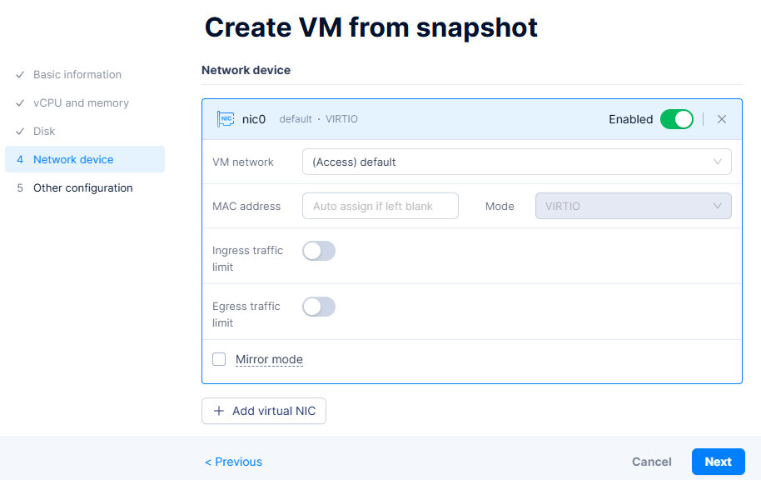Turn on Ingress traffic limit switch
761x480 pixels.
point(319,251)
